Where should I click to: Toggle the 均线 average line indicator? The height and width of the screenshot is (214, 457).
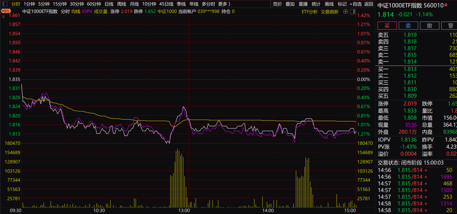coord(76,12)
